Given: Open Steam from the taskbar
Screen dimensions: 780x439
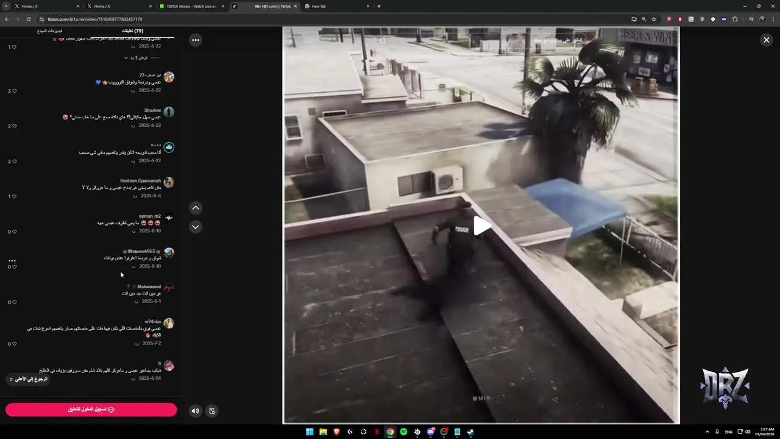Looking at the screenshot, I should [x=470, y=432].
